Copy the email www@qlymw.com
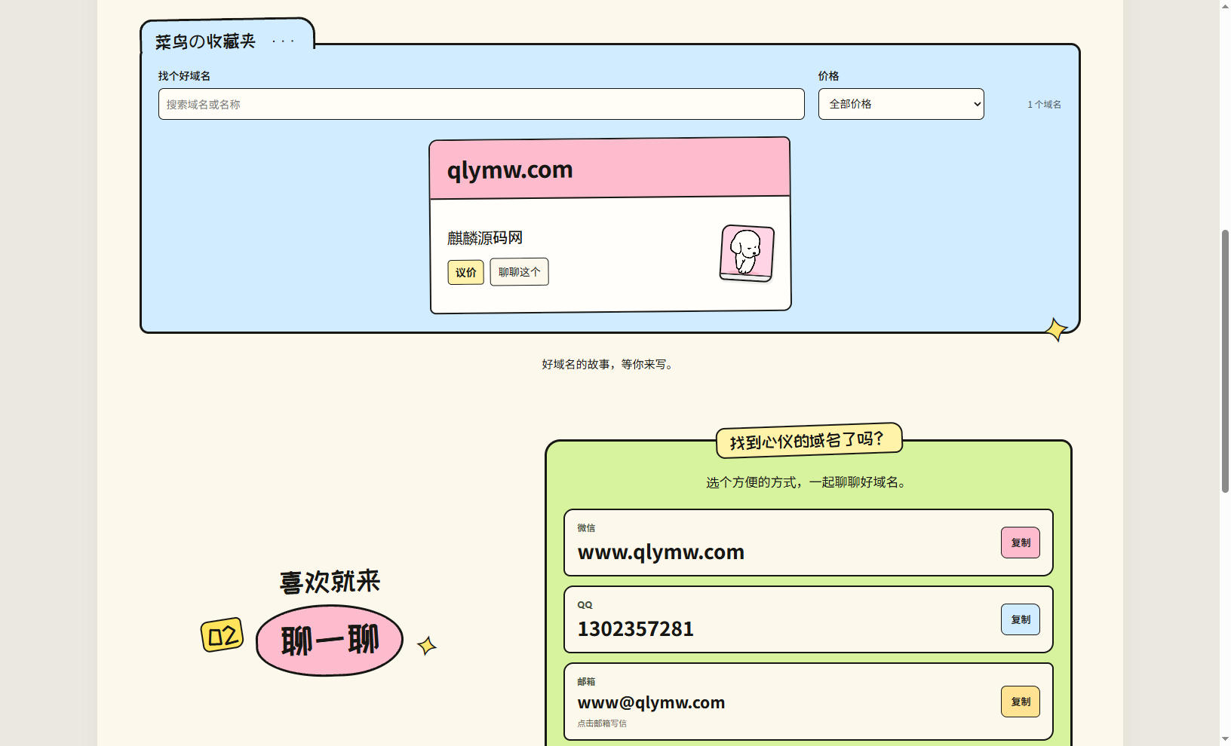Viewport: 1231px width, 746px height. pyautogui.click(x=1020, y=702)
